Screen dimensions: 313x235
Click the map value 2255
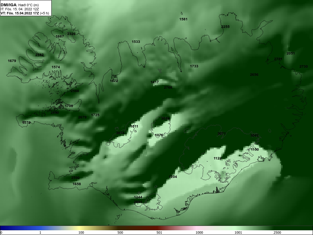tap(225, 27)
